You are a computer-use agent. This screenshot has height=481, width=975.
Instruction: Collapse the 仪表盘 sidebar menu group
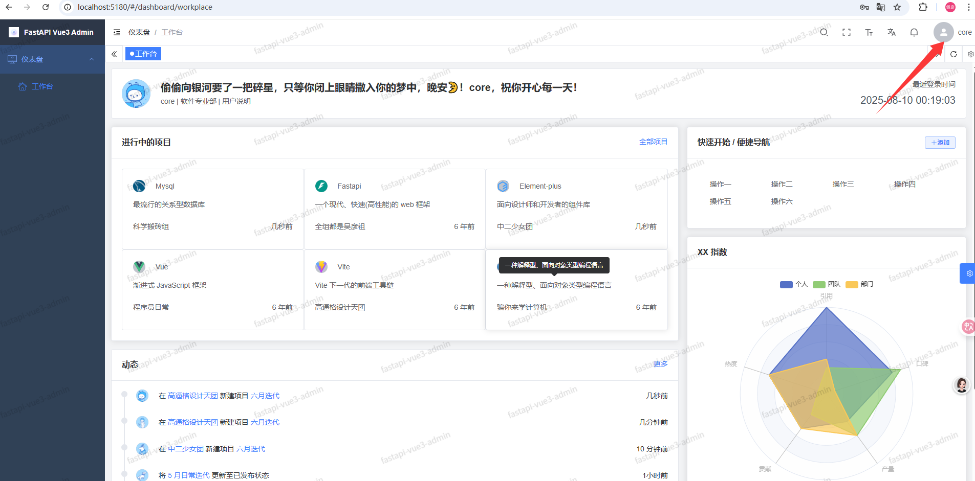click(x=52, y=59)
